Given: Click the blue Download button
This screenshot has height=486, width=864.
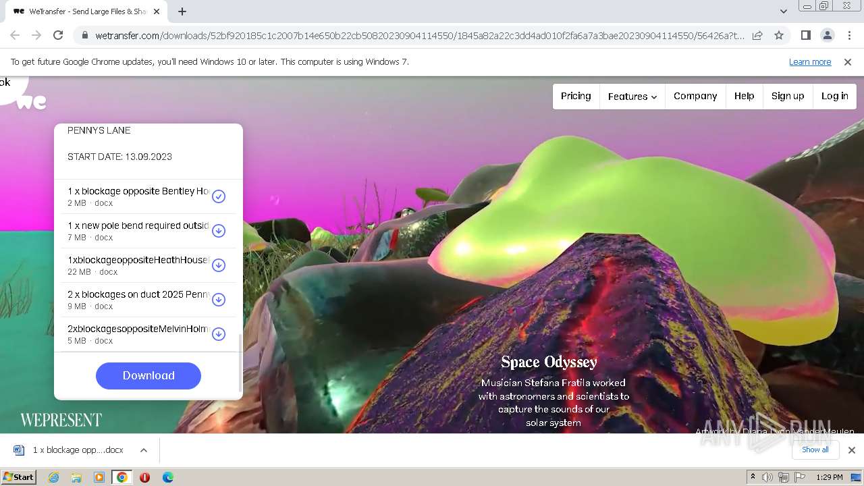Looking at the screenshot, I should [x=148, y=376].
